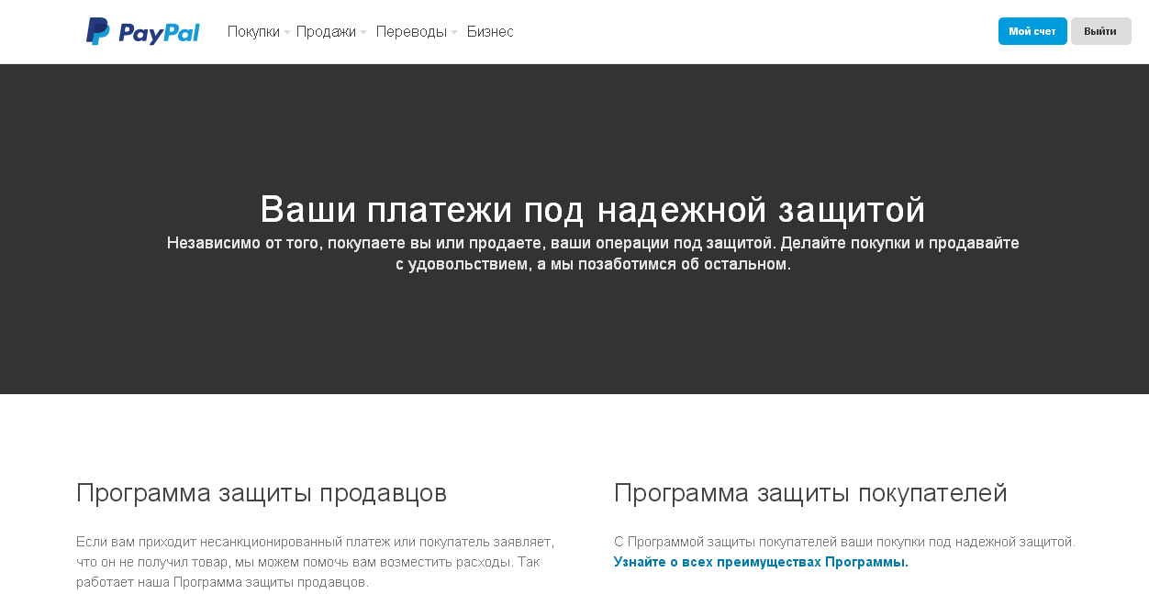Click the paragraph starting Если вам приходит несанкционированный

click(x=315, y=542)
